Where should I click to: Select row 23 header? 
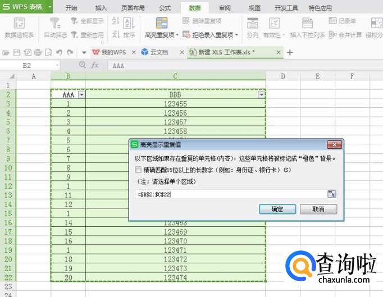point(8,286)
